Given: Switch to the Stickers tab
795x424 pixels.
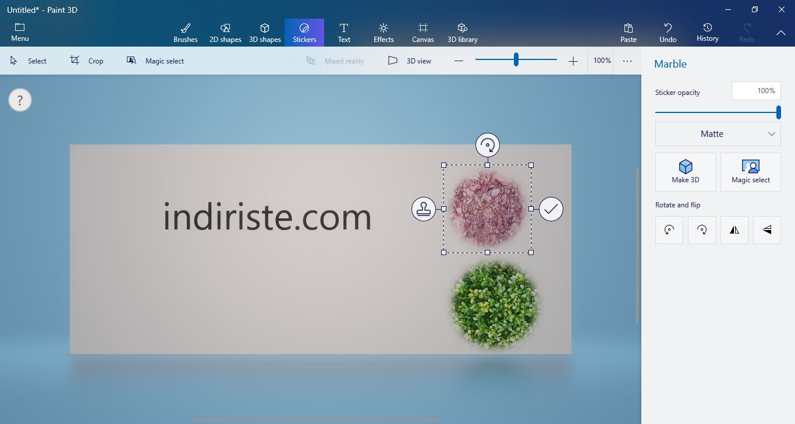Looking at the screenshot, I should pos(304,33).
